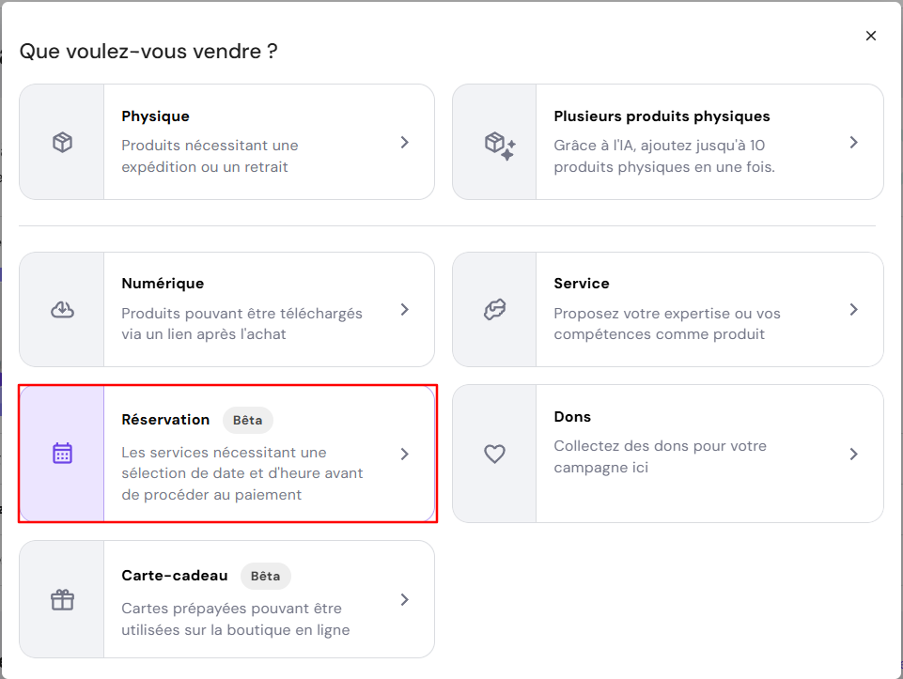Viewport: 903px width, 679px height.
Task: Open the Service card chevron
Action: pos(854,309)
